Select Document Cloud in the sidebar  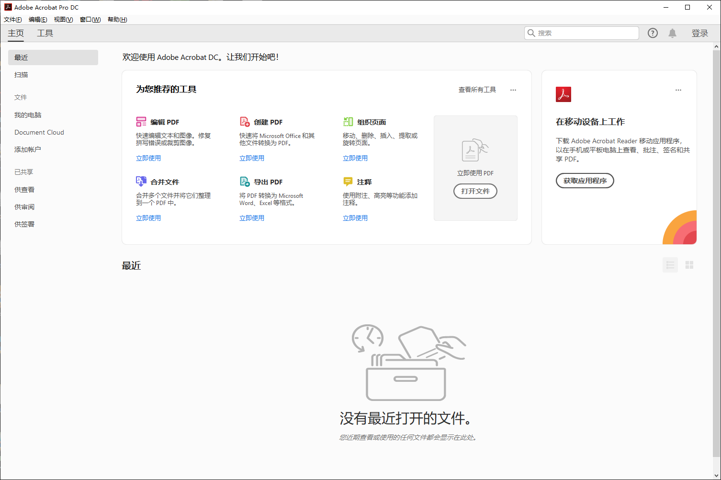[39, 132]
